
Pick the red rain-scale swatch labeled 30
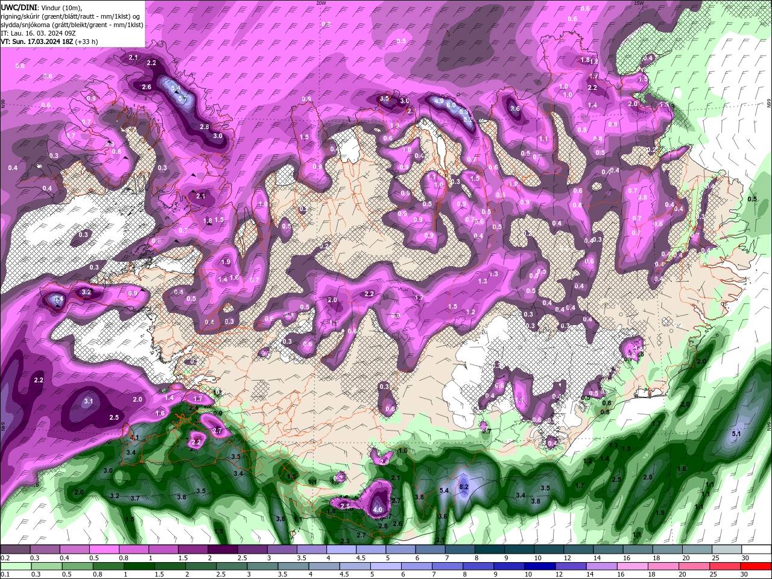coord(757,566)
